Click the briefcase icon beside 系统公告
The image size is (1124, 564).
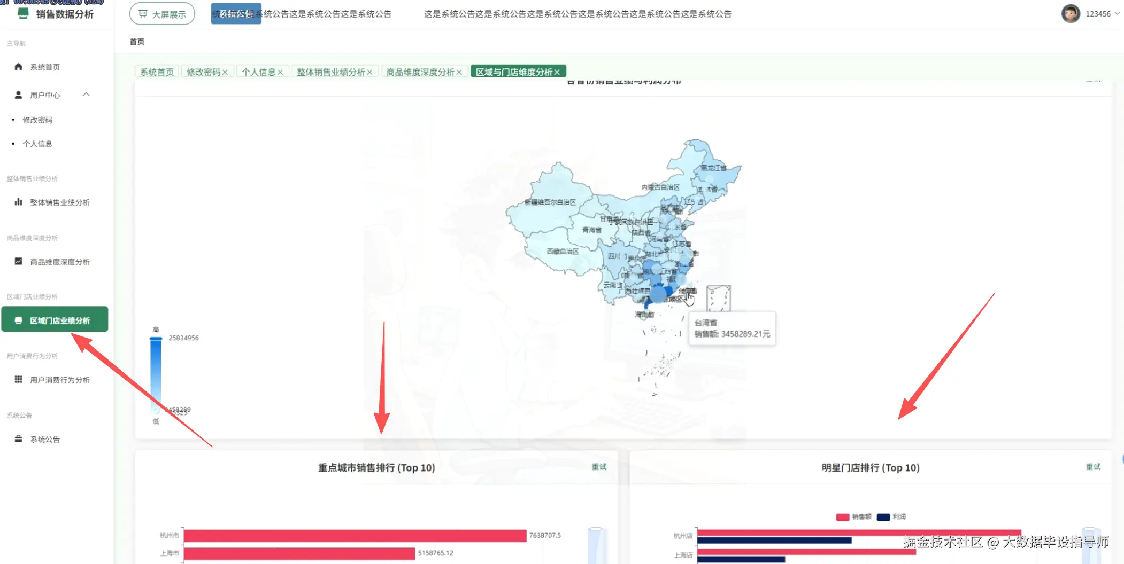click(x=18, y=438)
